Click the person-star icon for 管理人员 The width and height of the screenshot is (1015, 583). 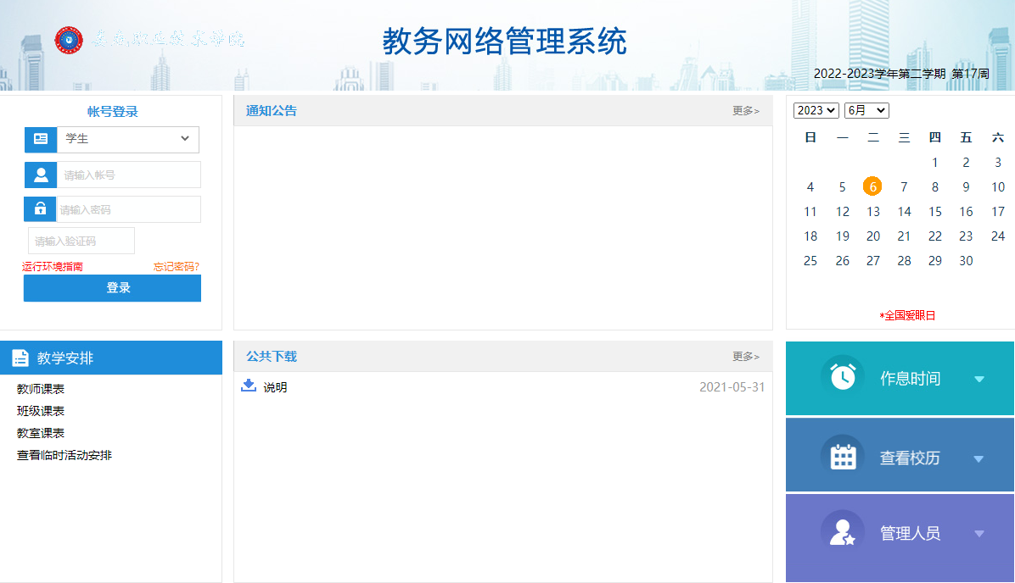tap(842, 533)
